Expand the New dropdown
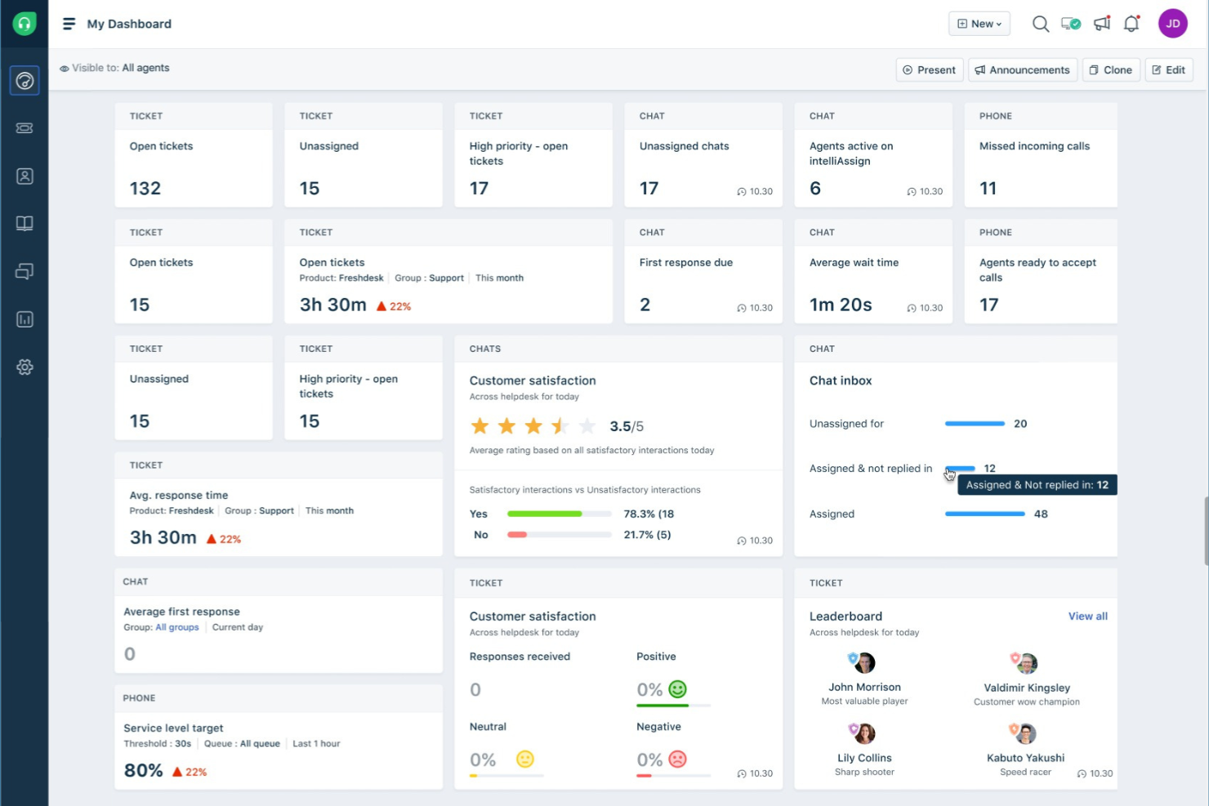 979,24
